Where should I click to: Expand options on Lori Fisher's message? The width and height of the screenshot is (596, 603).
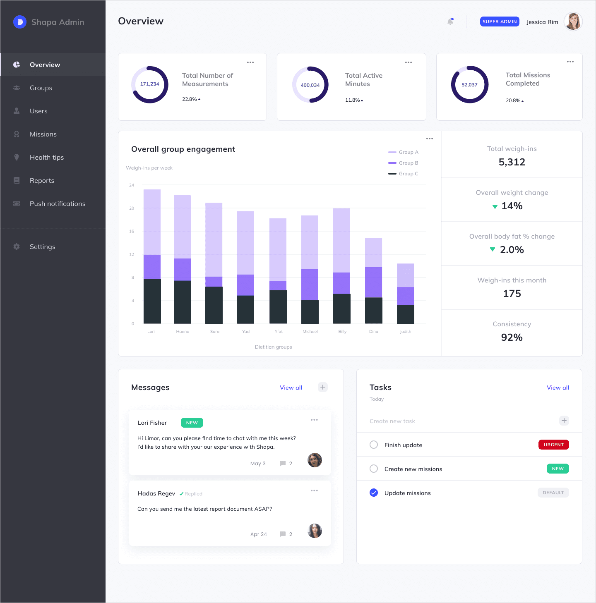pyautogui.click(x=315, y=420)
